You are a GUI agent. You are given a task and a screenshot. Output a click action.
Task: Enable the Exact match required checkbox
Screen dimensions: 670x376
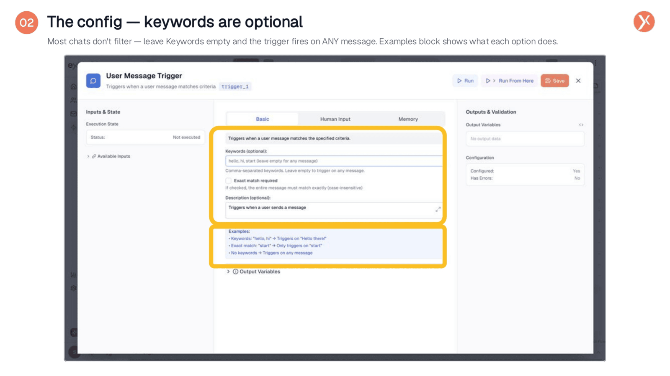(228, 180)
